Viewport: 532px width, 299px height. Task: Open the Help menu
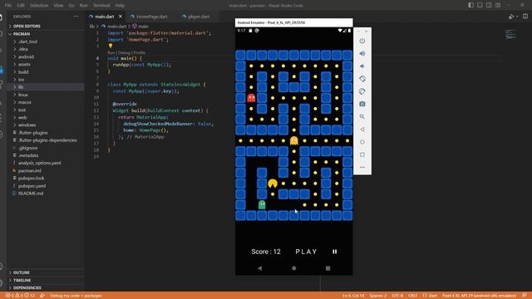(120, 6)
